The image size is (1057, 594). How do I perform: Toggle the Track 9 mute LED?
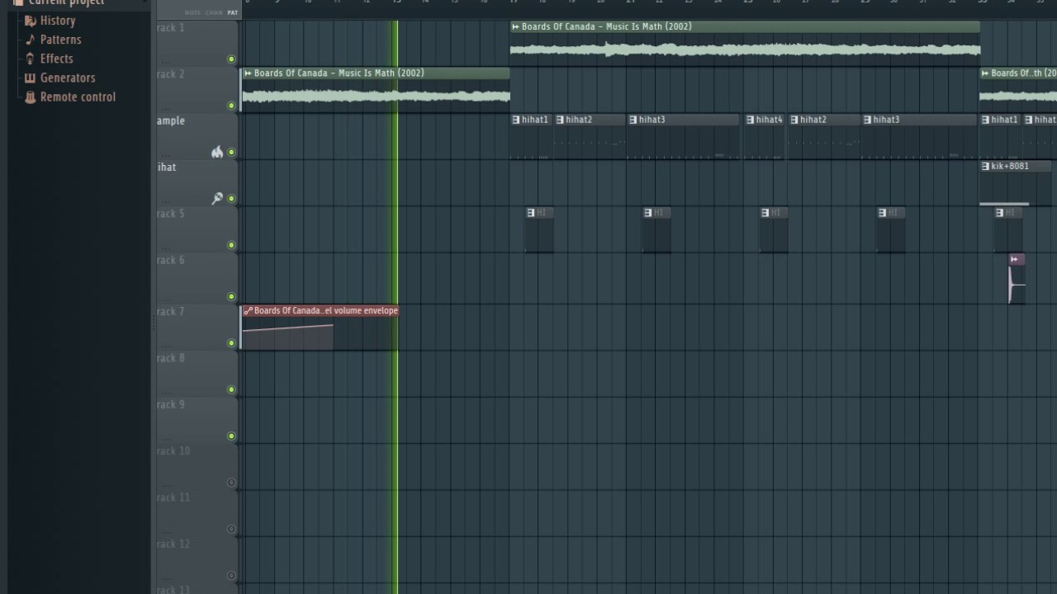click(231, 436)
